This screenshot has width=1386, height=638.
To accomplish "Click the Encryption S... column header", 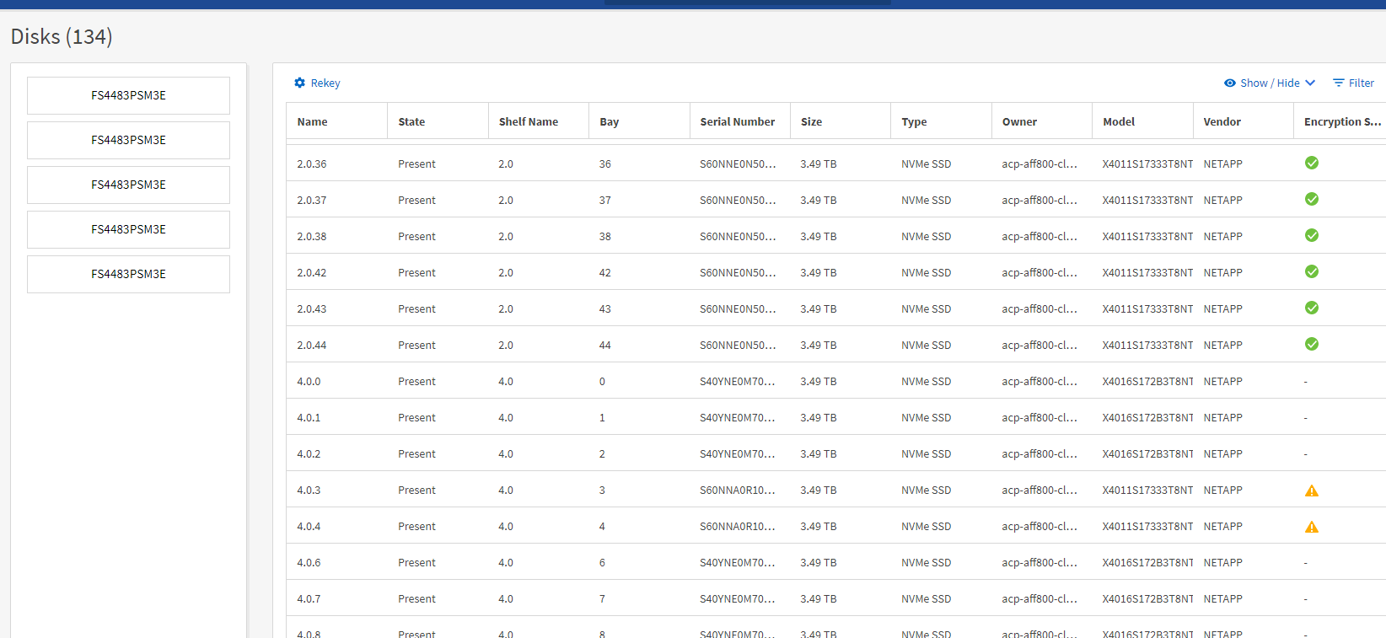I will [1341, 121].
